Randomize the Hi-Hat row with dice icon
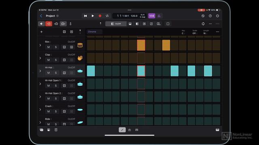The height and width of the screenshot is (145, 259). (x=64, y=72)
